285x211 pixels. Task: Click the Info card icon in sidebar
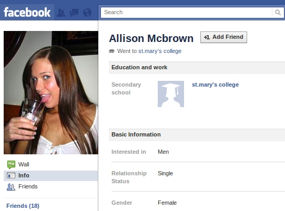click(11, 176)
